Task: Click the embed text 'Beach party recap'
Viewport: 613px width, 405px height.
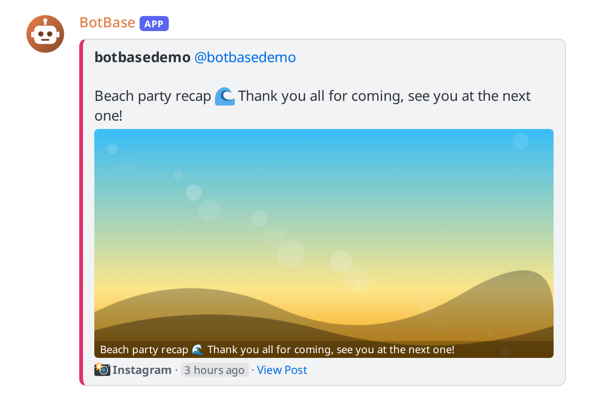Action: point(153,96)
